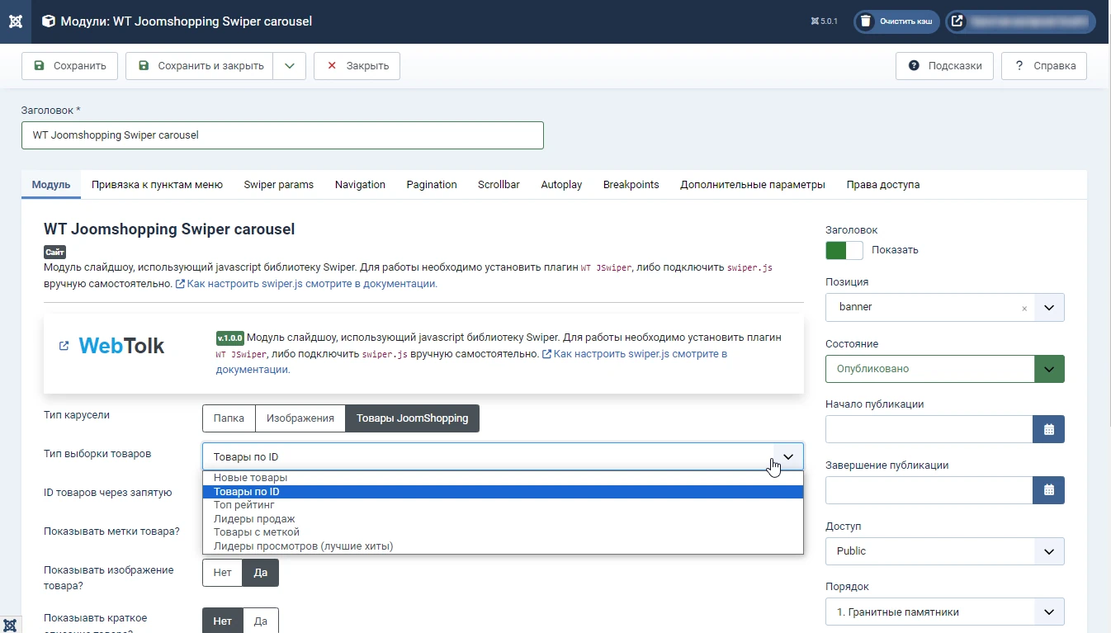Select Изображения carousel type
This screenshot has width=1111, height=633.
(300, 418)
